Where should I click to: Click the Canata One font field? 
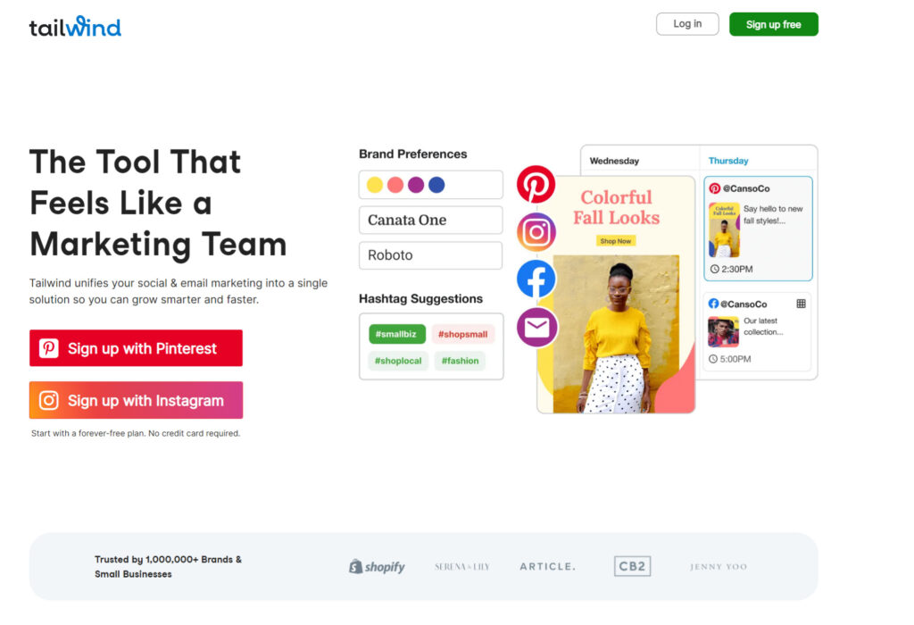click(431, 220)
